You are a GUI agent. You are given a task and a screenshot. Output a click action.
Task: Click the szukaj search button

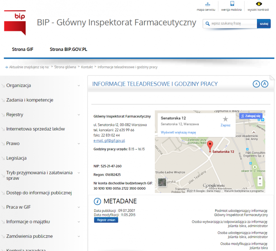pyautogui.click(x=264, y=24)
